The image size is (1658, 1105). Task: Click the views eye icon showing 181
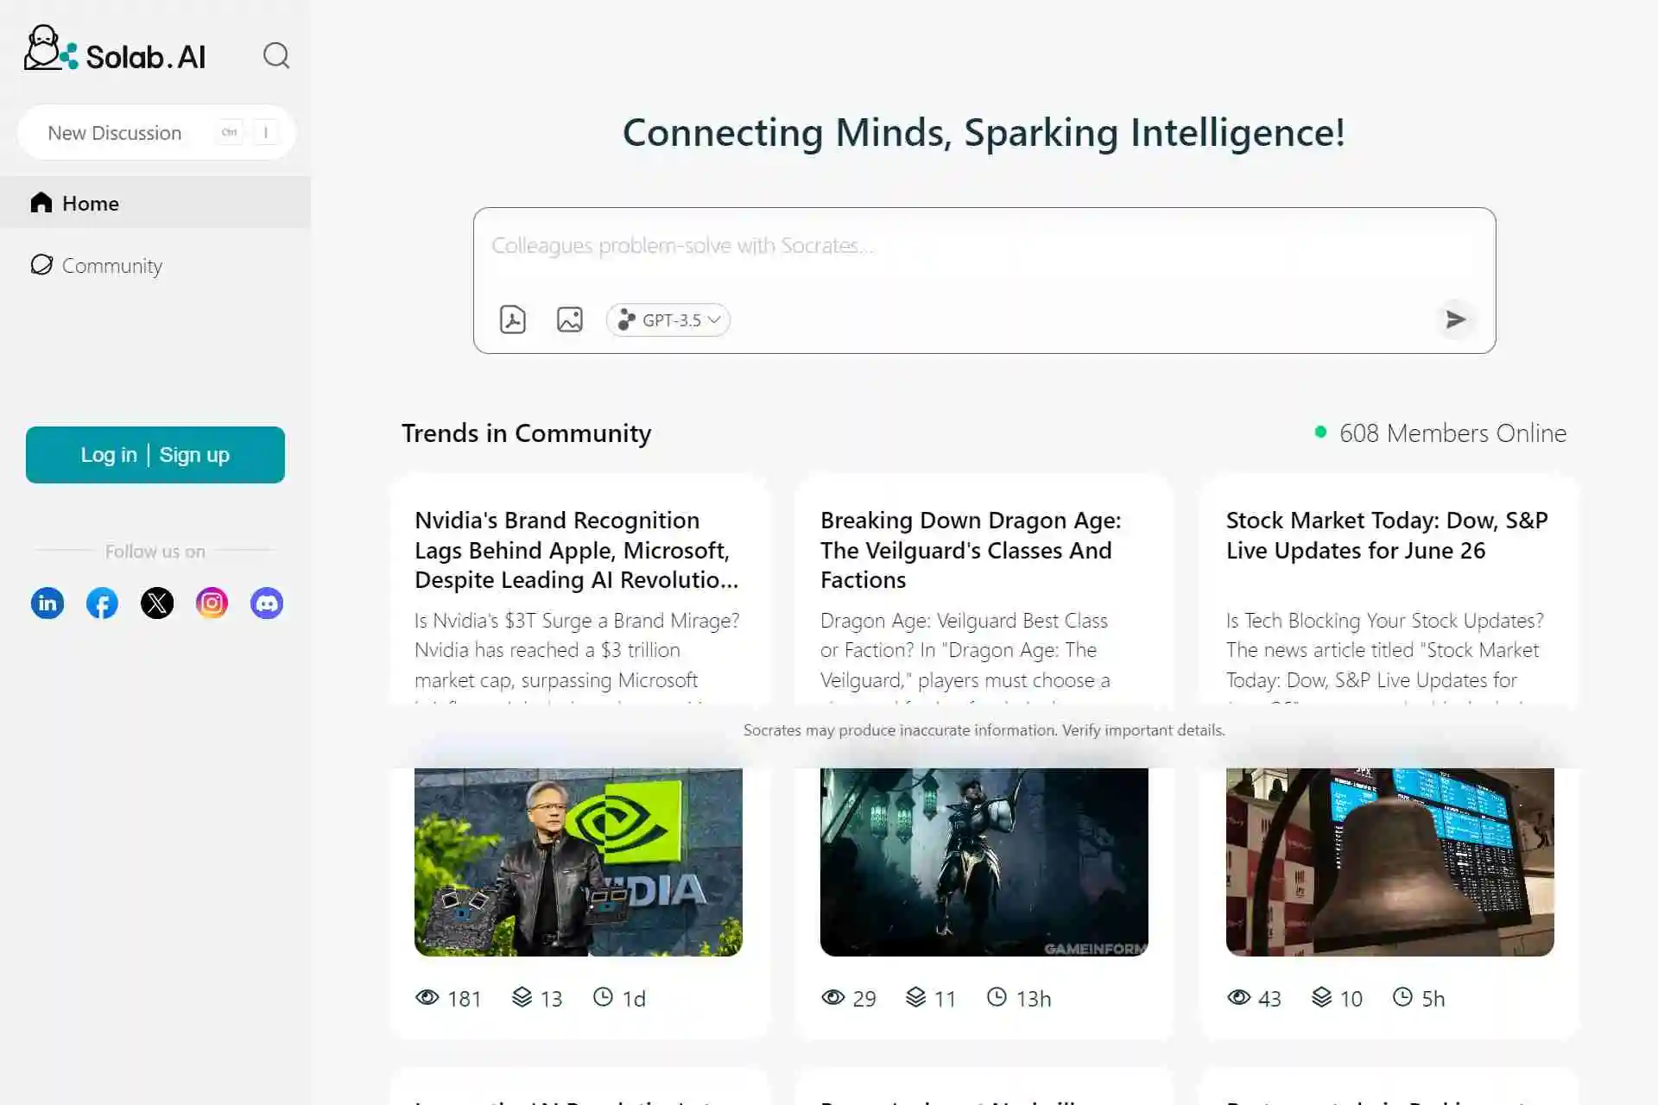point(427,998)
